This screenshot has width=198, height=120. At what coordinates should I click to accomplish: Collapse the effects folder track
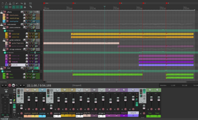coord(1,12)
